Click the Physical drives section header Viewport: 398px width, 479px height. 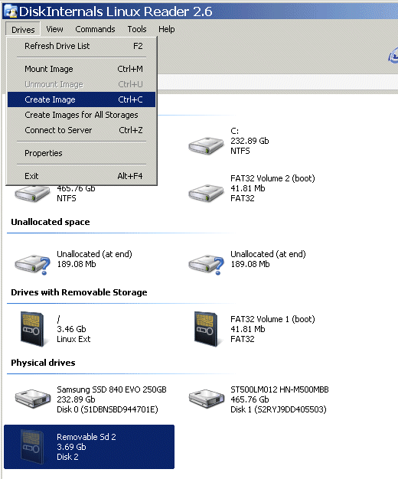(43, 363)
